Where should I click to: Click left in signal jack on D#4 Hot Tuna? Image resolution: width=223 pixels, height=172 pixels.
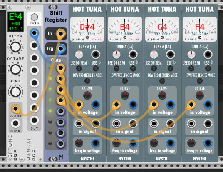click(x=79, y=123)
